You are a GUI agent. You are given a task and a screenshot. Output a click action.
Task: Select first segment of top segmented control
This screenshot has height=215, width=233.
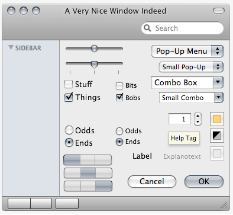coord(72,160)
